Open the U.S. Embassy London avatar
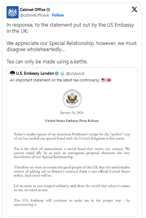 point(13,73)
